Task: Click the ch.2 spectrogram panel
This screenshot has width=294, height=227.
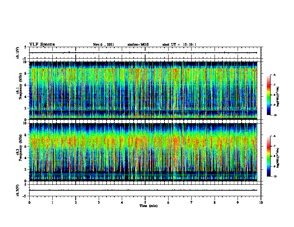Action: click(x=143, y=152)
